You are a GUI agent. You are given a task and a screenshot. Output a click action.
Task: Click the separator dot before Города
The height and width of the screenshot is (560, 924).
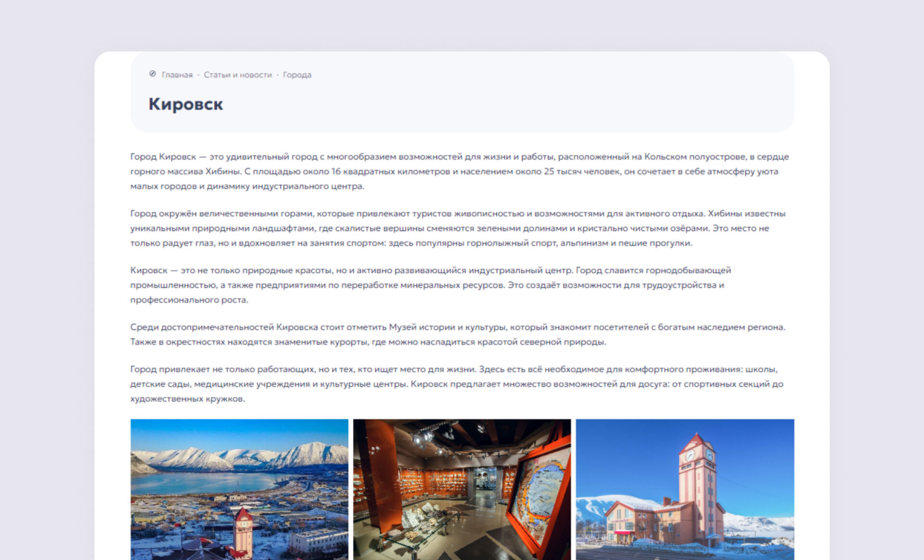pos(278,75)
